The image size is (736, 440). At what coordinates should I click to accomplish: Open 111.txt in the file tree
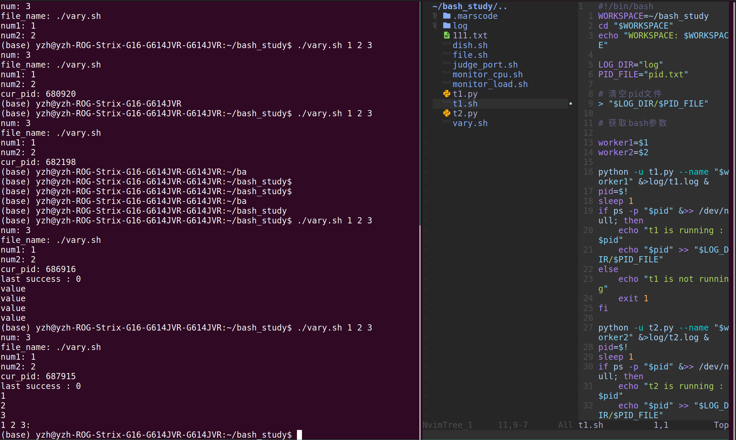click(470, 36)
